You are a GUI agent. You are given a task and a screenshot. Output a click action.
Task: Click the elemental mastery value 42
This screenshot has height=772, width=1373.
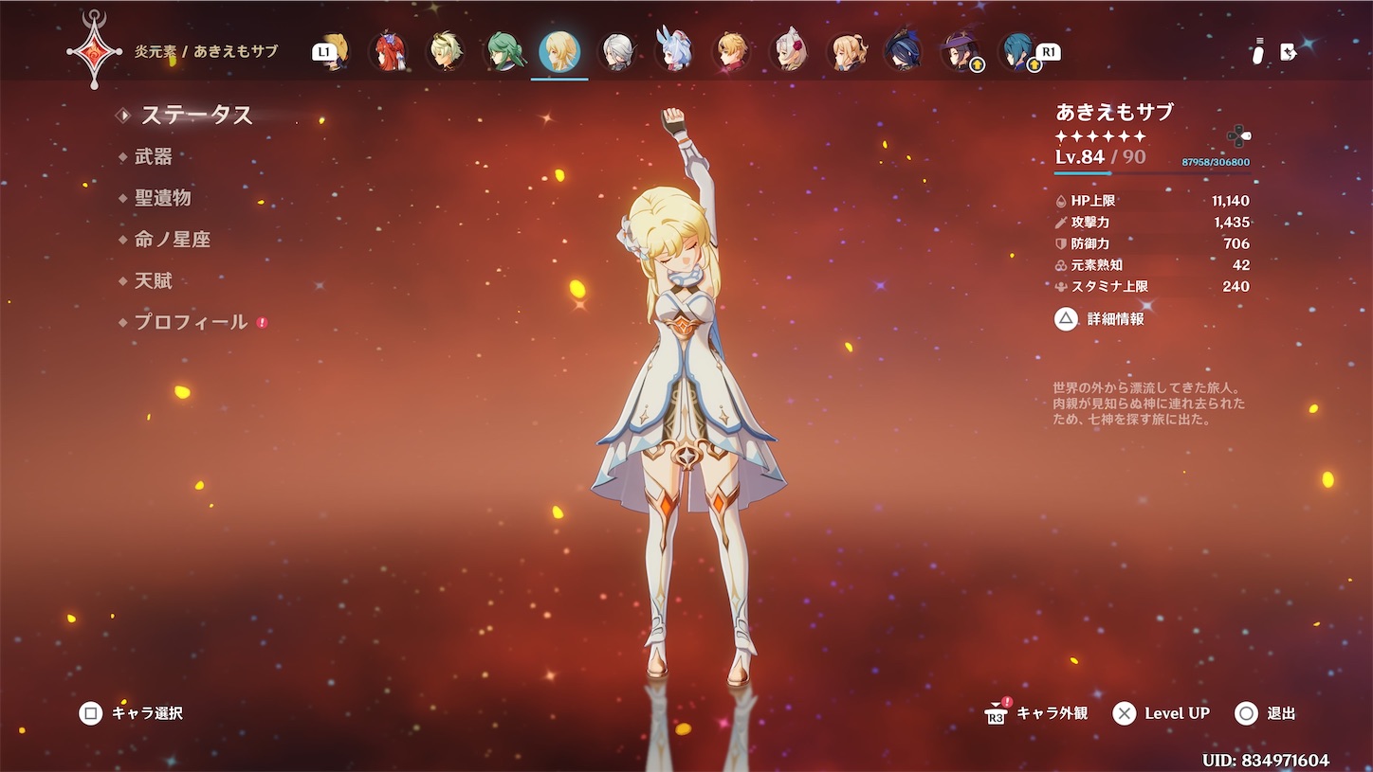(1241, 265)
